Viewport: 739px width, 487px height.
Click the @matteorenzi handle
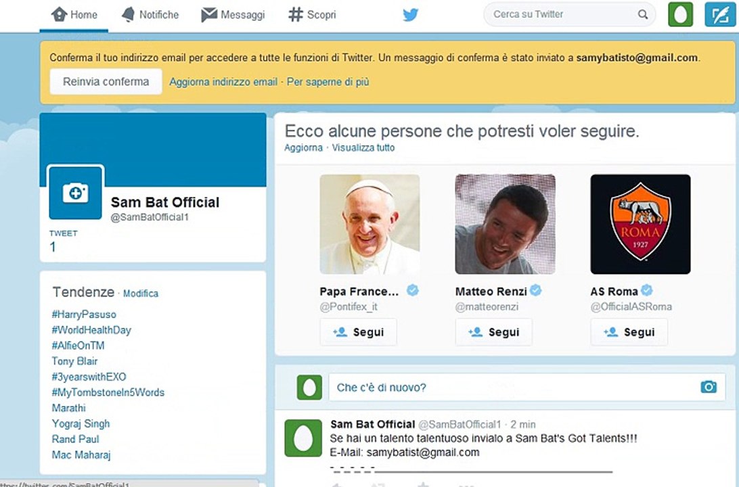pyautogui.click(x=487, y=306)
